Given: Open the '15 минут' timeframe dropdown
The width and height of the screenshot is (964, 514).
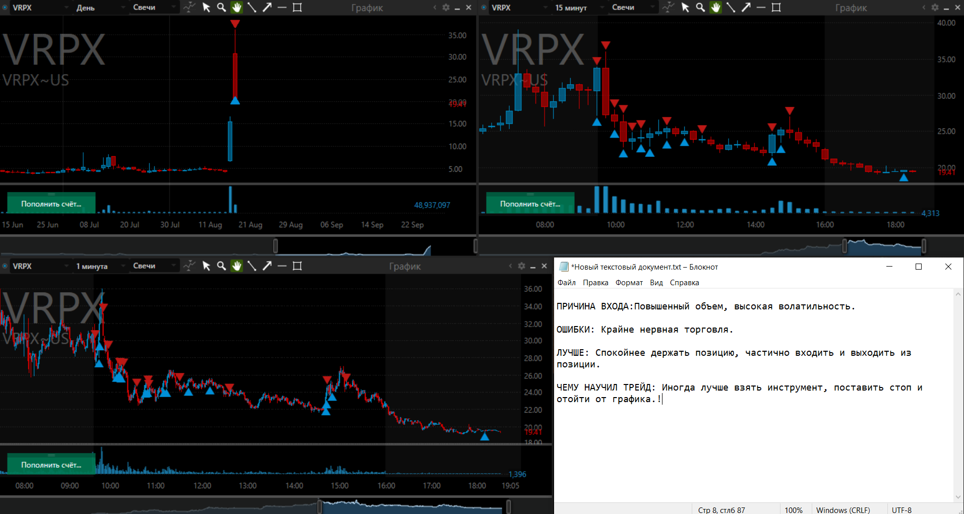Looking at the screenshot, I should [580, 8].
